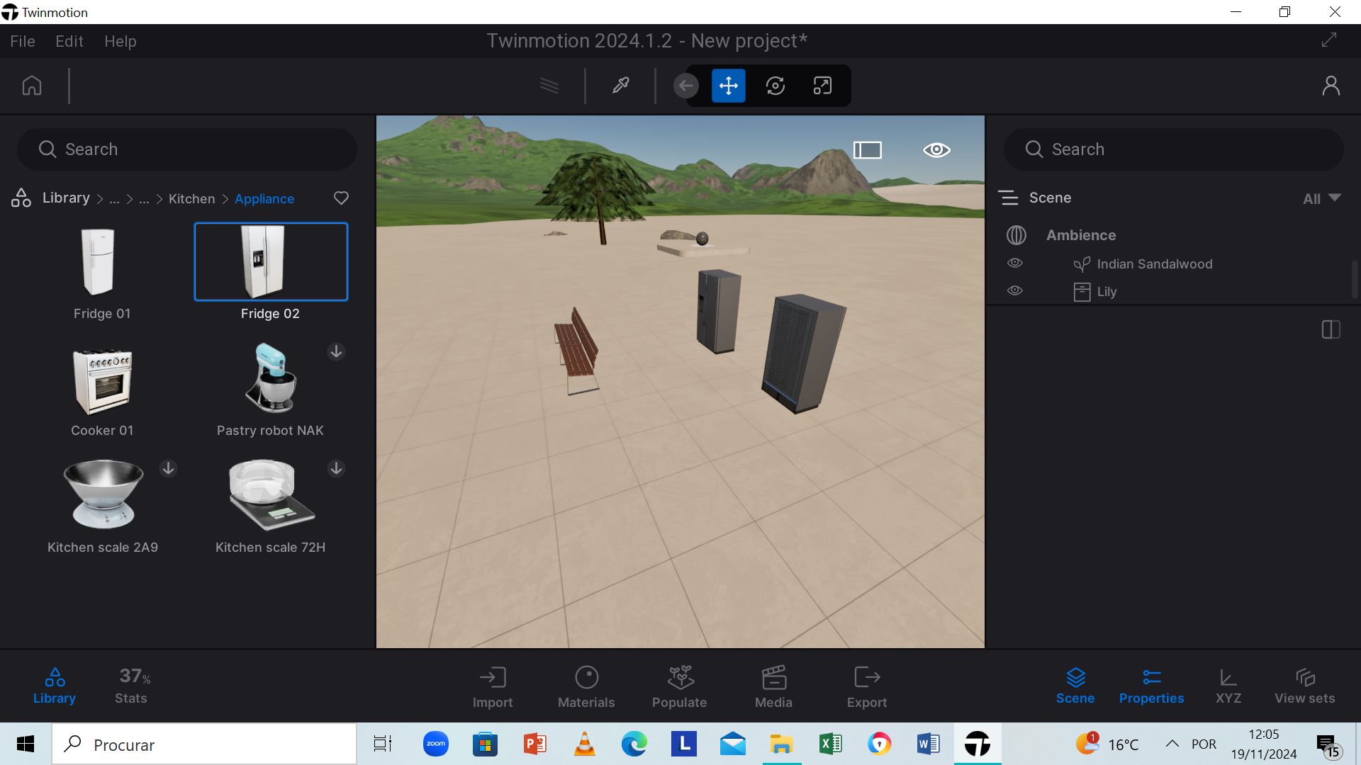This screenshot has width=1361, height=765.
Task: Open the Edit menu
Action: (69, 41)
